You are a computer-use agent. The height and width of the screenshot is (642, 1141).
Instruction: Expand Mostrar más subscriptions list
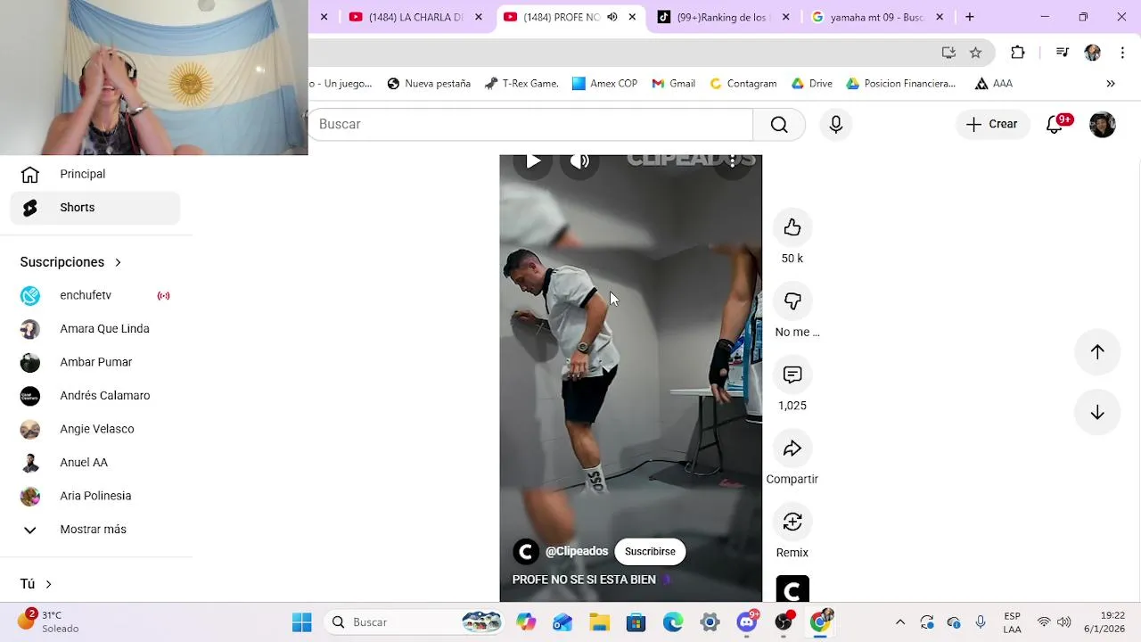point(95,530)
